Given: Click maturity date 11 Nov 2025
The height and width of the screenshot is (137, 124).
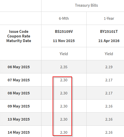Looking at the screenshot, I should coord(64,41).
